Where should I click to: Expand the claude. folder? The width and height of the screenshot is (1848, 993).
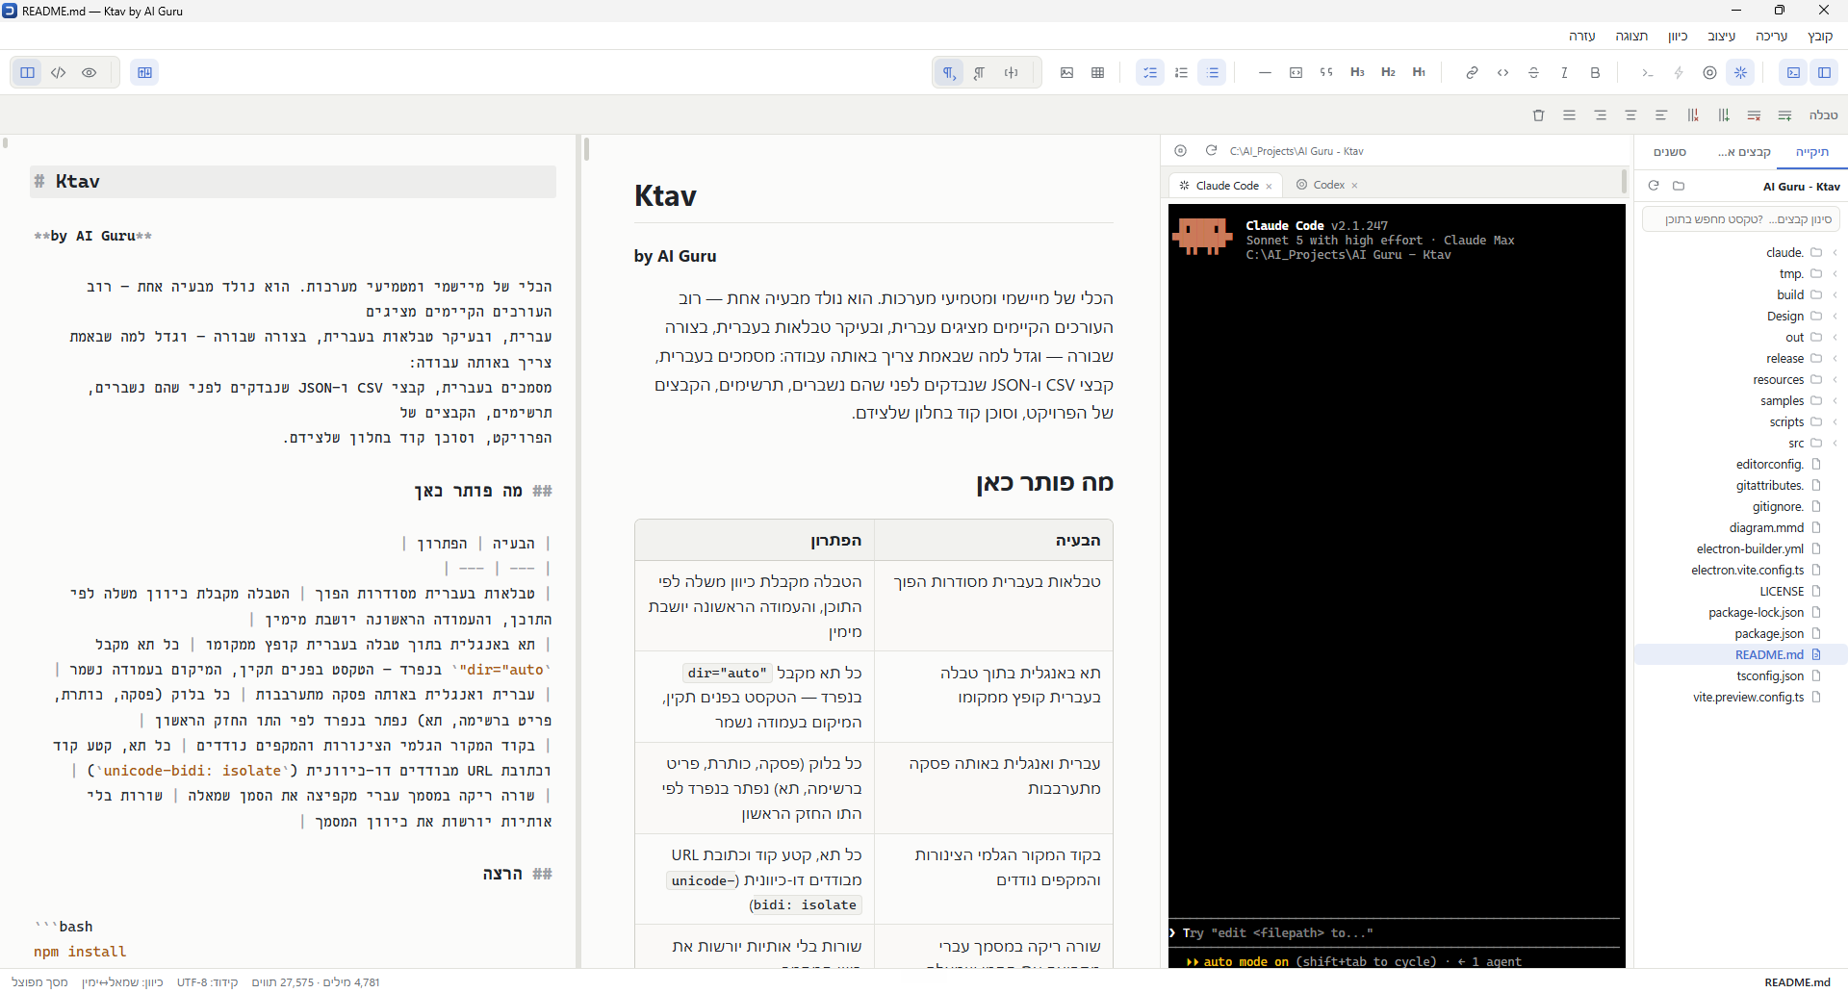tap(1741, 252)
